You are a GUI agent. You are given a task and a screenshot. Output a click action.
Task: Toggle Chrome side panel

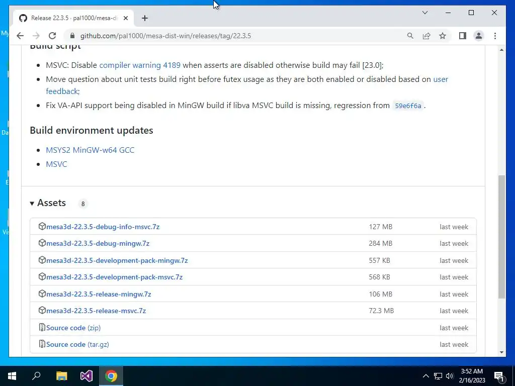coord(463,36)
